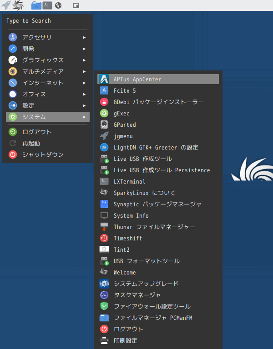Screen dimensions: 273x349
Task: Open the オフィス category
Action: 48,94
